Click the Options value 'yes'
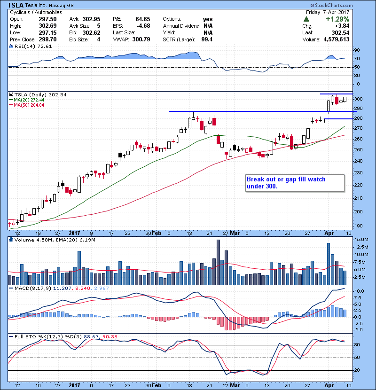This screenshot has height=390, width=376. point(208,19)
